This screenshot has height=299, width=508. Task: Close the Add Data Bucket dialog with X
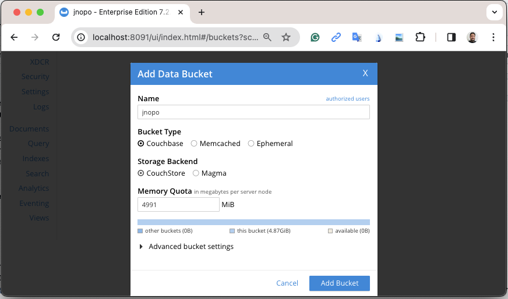pos(365,73)
